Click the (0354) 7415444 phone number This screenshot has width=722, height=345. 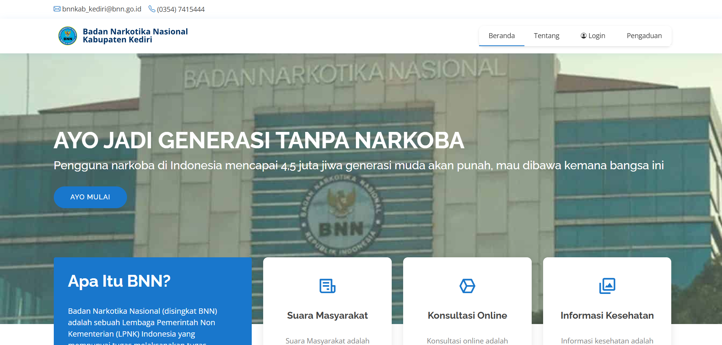[x=181, y=9]
